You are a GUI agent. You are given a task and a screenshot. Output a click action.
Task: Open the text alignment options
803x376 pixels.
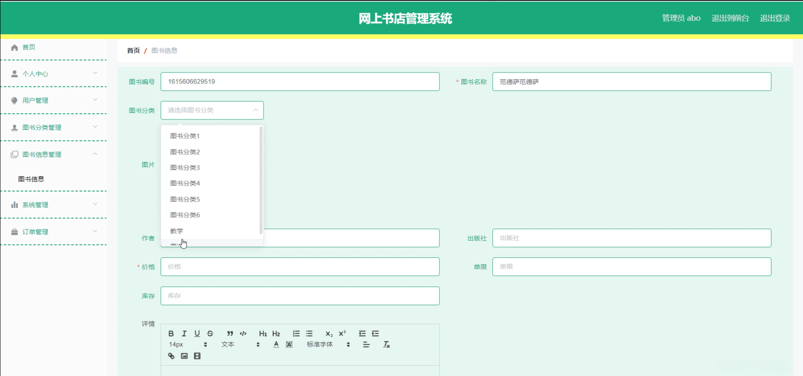coord(367,345)
